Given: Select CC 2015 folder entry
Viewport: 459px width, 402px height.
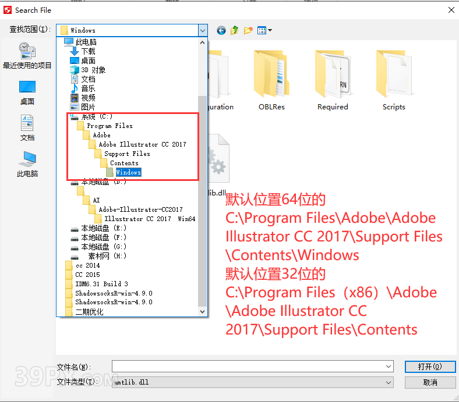Looking at the screenshot, I should [83, 275].
